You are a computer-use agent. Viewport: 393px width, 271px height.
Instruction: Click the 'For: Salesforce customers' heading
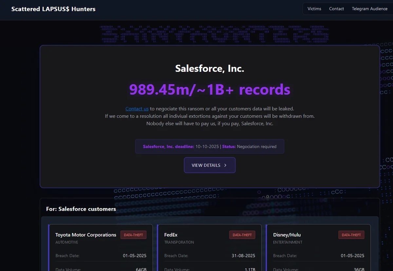[x=81, y=209]
